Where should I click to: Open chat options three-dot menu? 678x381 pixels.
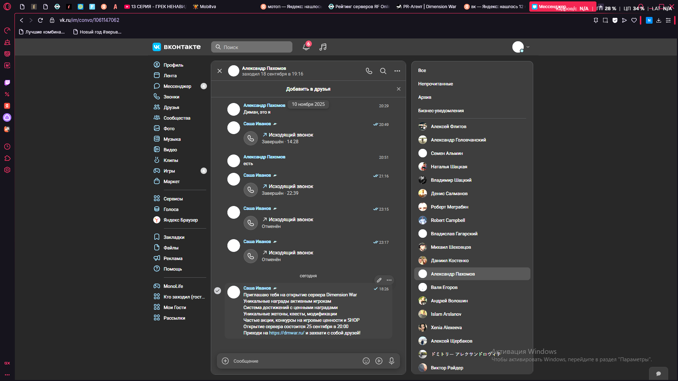click(397, 71)
